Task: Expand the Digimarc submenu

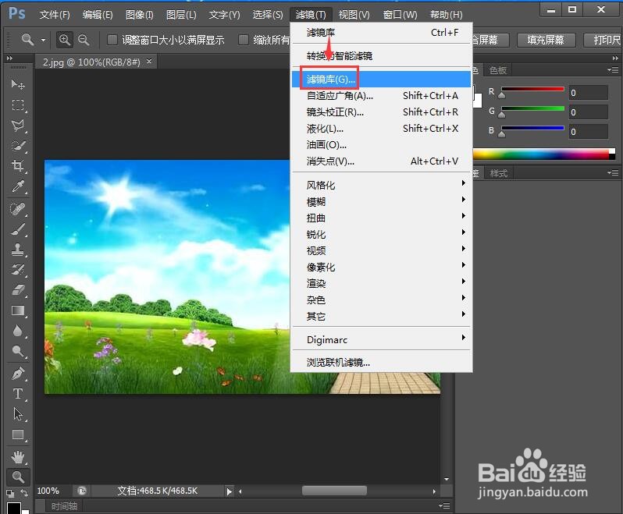Action: point(382,340)
